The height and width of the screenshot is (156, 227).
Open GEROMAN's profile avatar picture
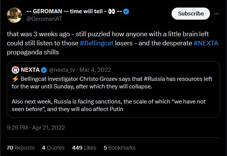click(x=14, y=15)
